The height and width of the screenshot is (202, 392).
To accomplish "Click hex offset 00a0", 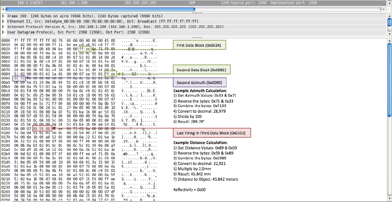I will [5, 82].
